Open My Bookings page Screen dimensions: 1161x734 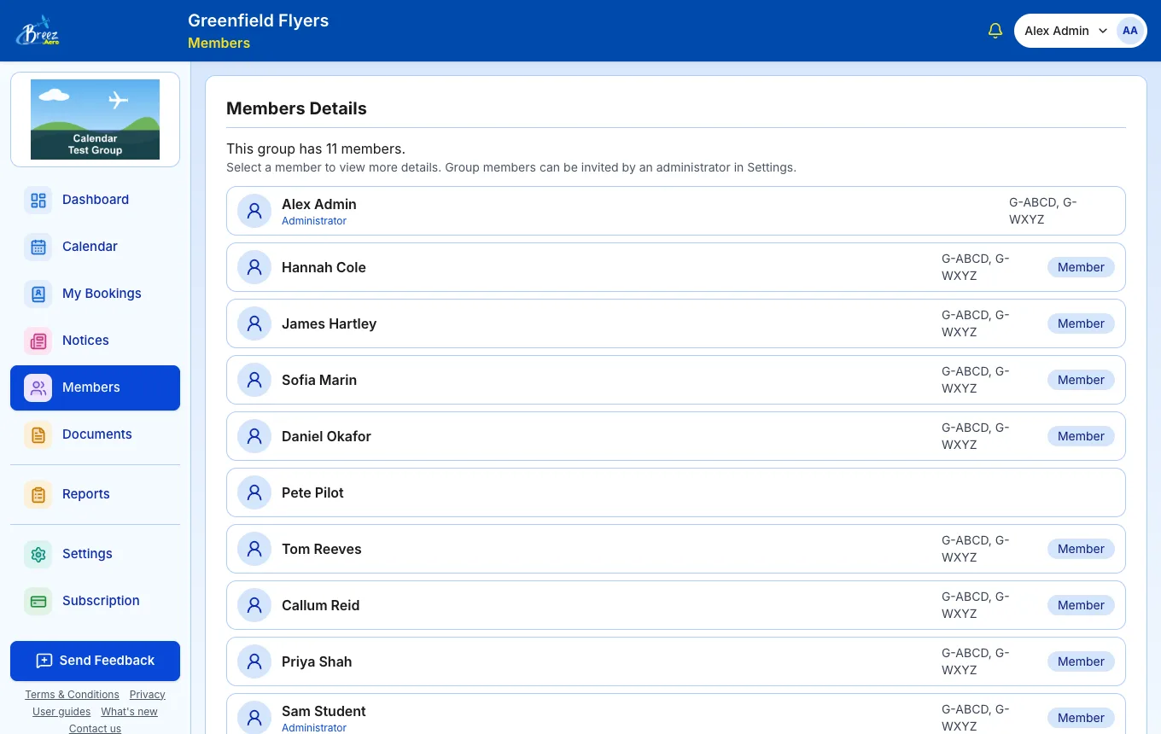point(95,294)
